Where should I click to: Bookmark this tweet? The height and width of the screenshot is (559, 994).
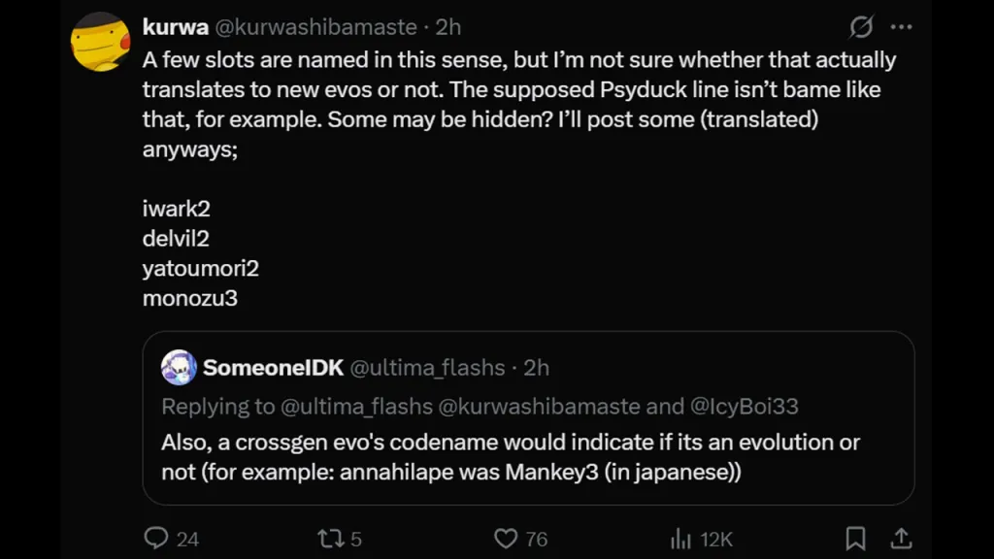855,539
